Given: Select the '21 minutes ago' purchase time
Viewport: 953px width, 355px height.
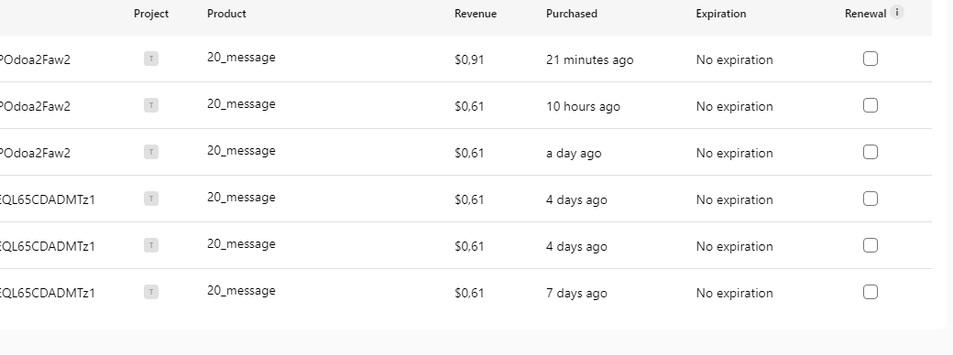Looking at the screenshot, I should (589, 59).
